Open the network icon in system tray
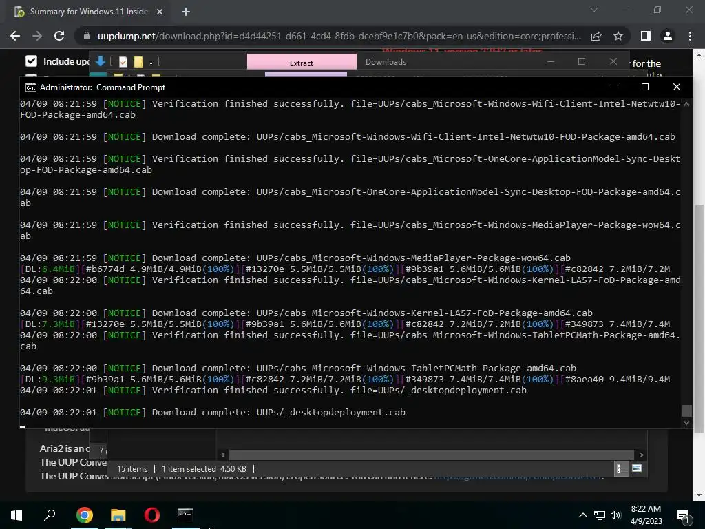 point(600,515)
